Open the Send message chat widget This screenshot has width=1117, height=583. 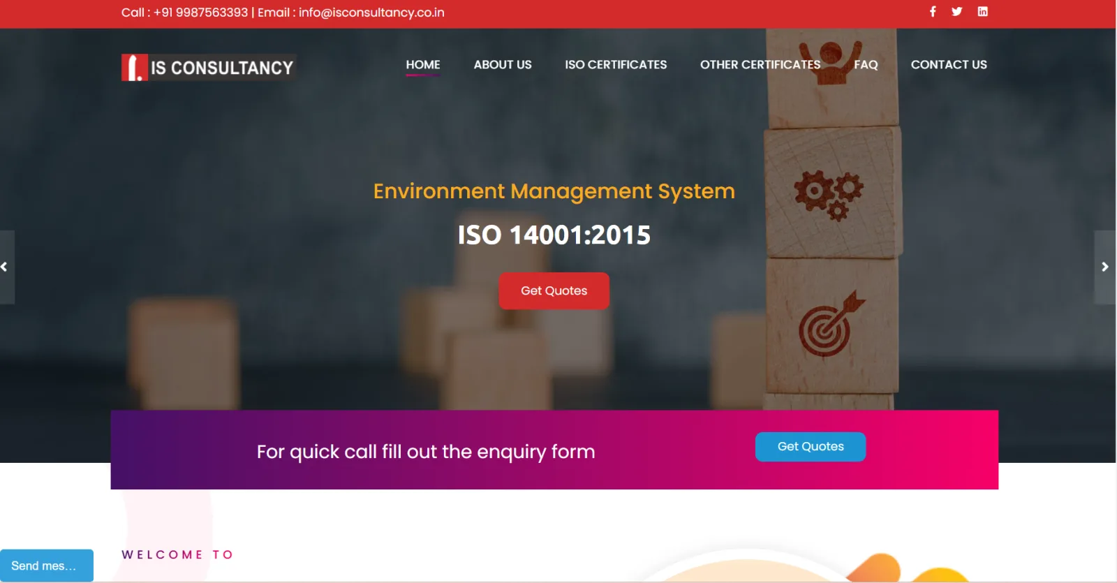coord(46,566)
